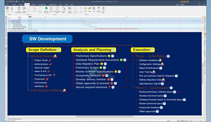The image size is (211, 122).
Task: Switch to the Ideation ribbon tab
Action: coord(33,5)
